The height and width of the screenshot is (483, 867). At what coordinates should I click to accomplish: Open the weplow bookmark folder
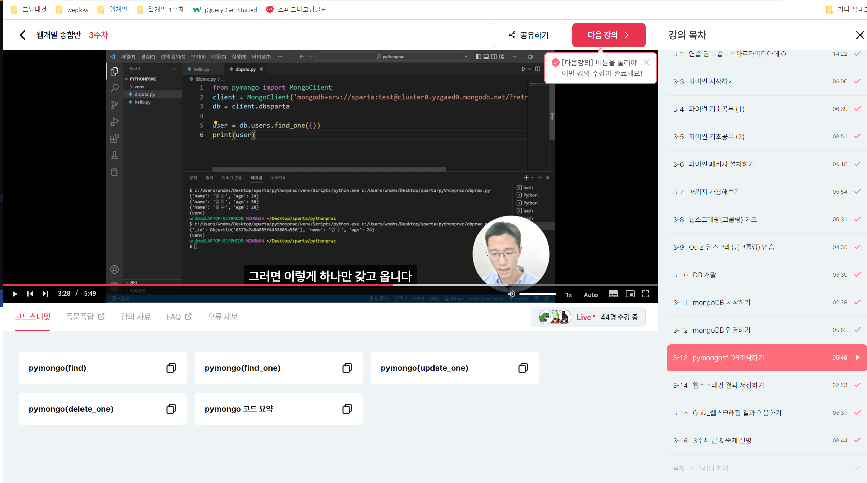click(72, 10)
